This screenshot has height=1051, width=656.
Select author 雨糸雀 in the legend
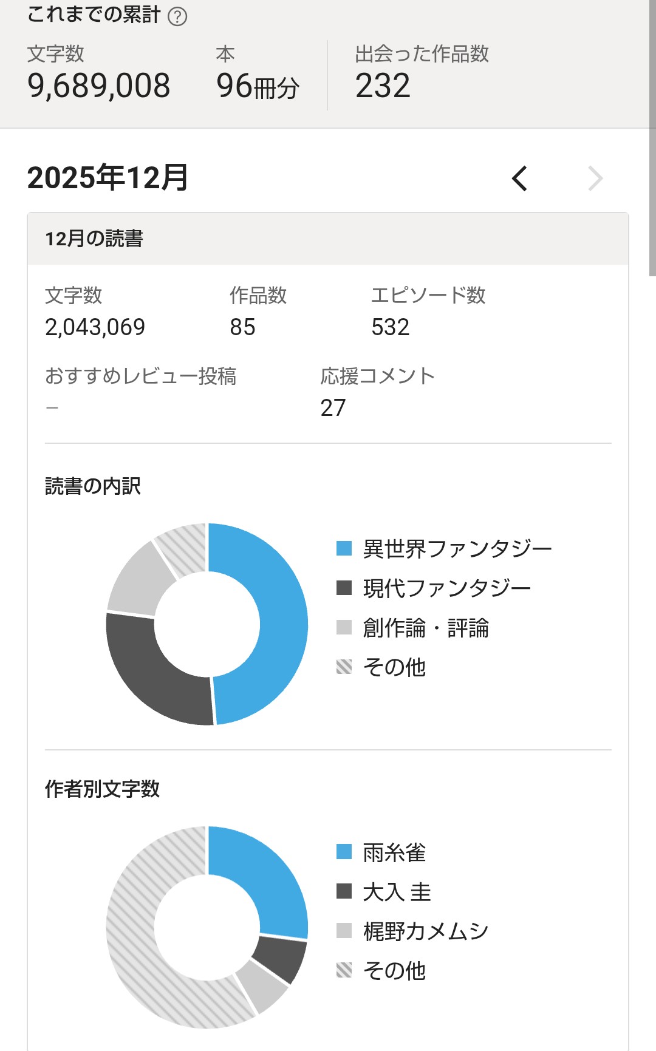[x=394, y=852]
